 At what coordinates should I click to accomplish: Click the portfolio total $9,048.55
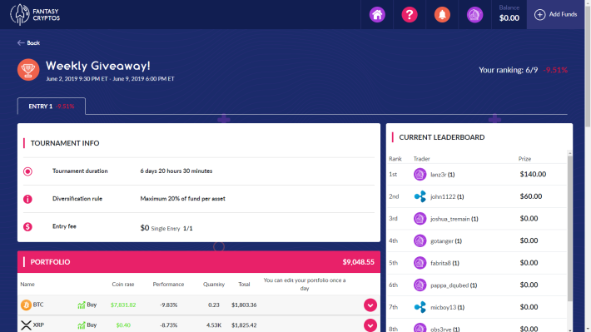coord(358,262)
